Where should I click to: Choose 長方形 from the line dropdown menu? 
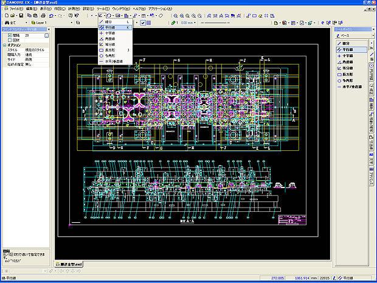click(x=109, y=50)
